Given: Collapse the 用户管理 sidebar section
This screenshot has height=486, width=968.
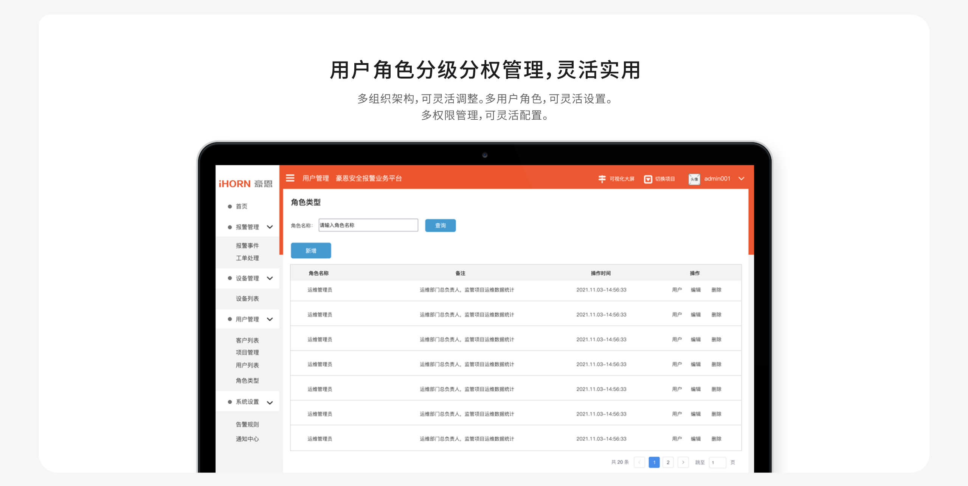Looking at the screenshot, I should [x=270, y=319].
